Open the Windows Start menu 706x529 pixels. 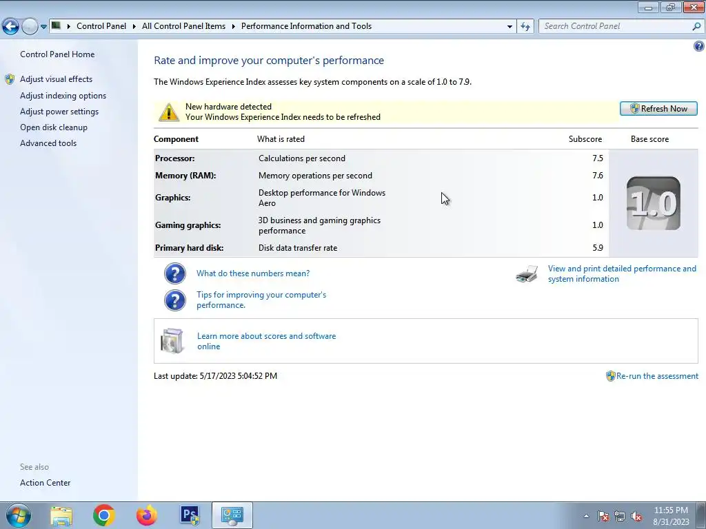pyautogui.click(x=18, y=515)
